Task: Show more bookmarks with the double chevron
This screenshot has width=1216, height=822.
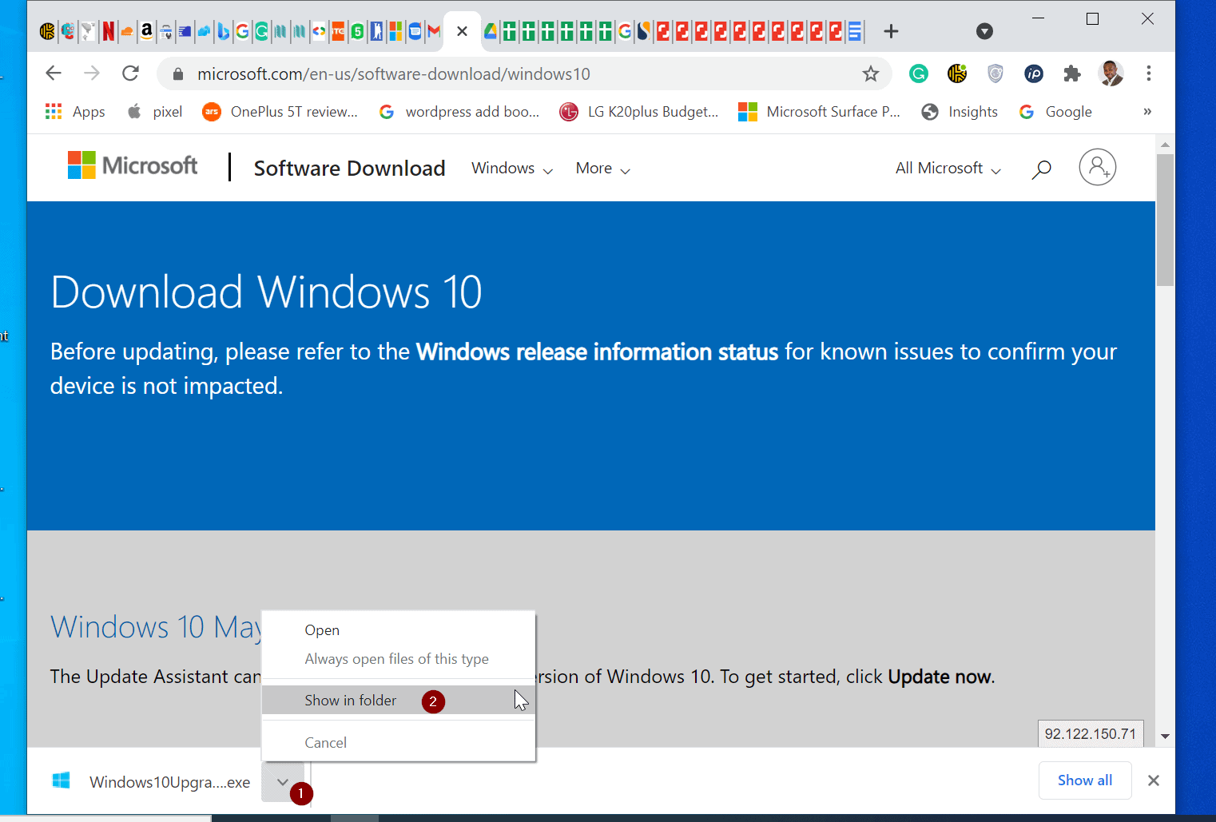Action: 1147,112
